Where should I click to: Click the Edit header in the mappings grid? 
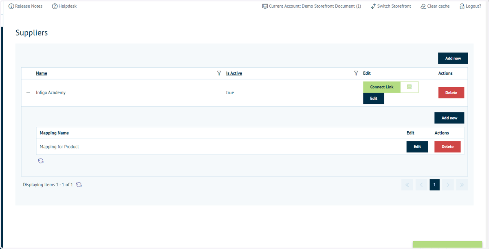pyautogui.click(x=410, y=133)
